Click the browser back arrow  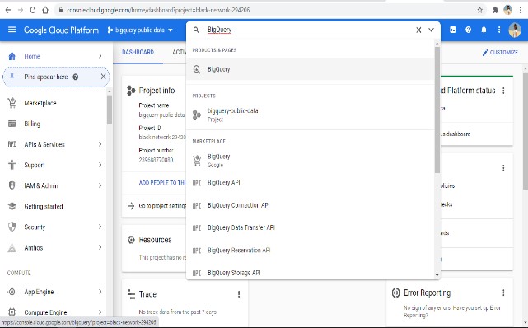pyautogui.click(x=8, y=10)
